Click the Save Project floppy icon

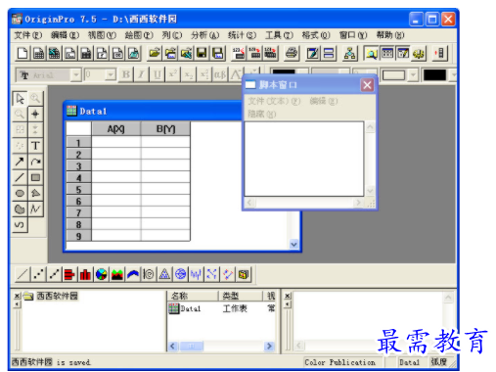pyautogui.click(x=202, y=53)
